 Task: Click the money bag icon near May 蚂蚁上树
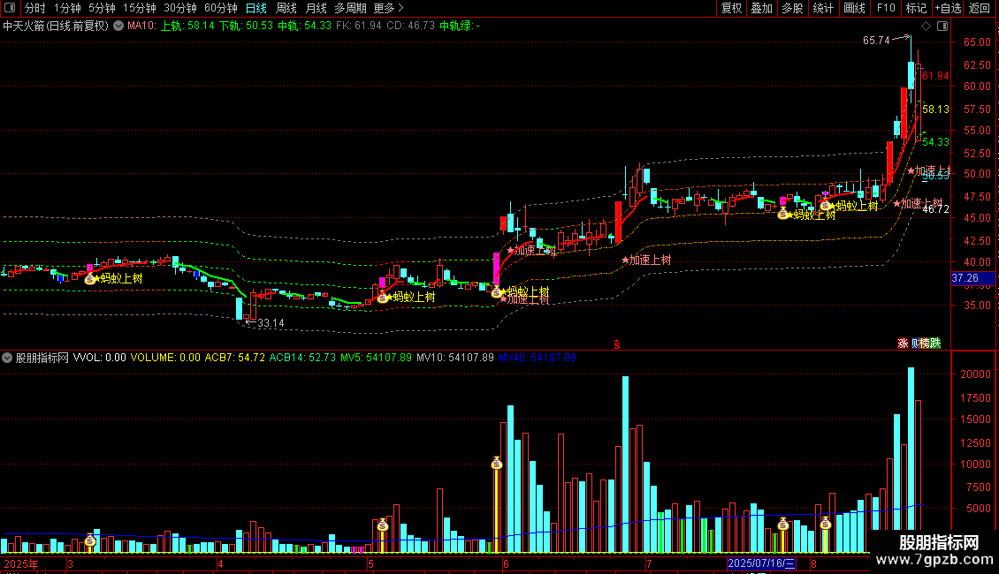[x=382, y=298]
